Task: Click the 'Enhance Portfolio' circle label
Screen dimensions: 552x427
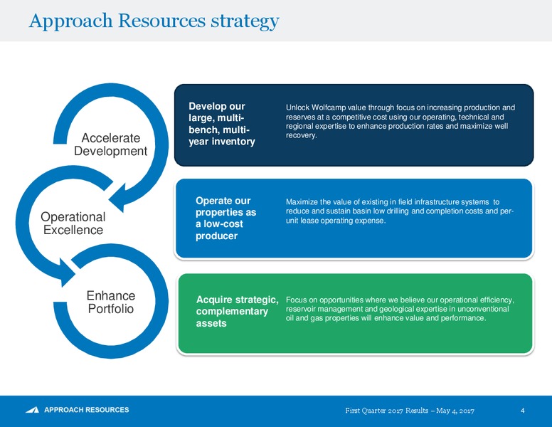Action: click(110, 302)
